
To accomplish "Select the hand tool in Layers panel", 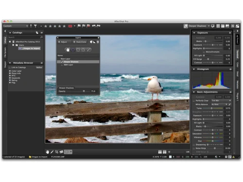I will [x=68, y=50].
